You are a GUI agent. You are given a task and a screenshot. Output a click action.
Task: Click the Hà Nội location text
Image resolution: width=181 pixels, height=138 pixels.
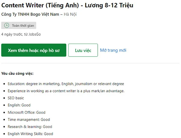[x=70, y=14]
